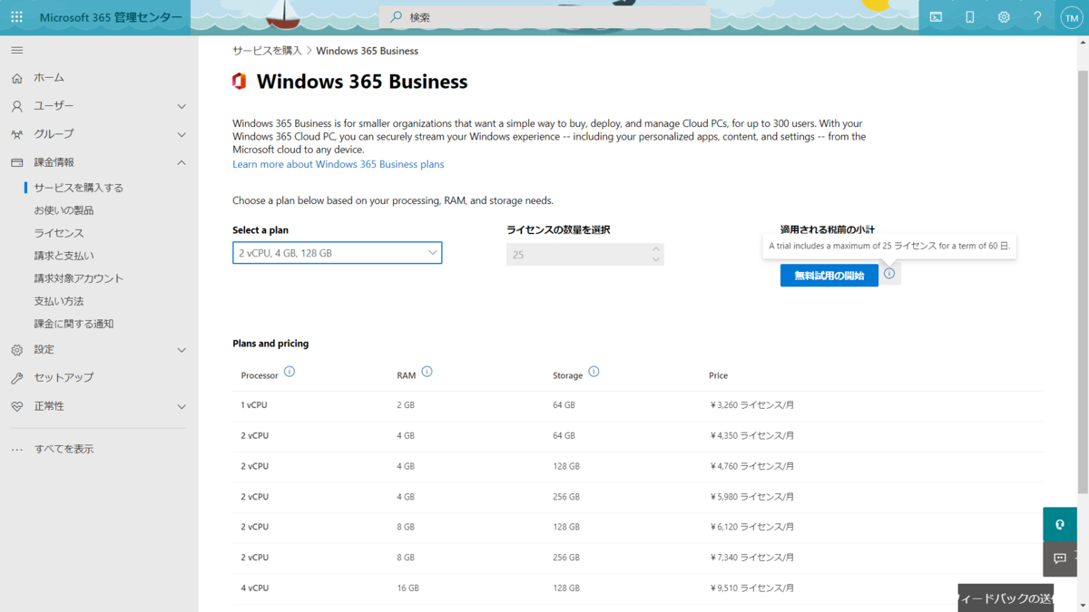Viewport: 1089px width, 612px height.
Task: Collapse the 課金情報 chevron
Action: point(181,162)
